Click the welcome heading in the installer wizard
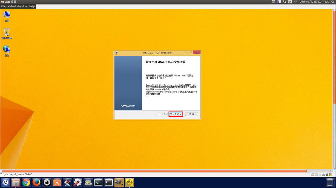This screenshot has width=336, height=188. click(x=165, y=62)
